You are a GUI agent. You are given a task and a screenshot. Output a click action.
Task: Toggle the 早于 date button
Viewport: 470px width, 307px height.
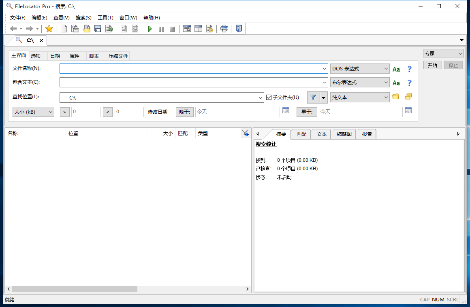click(x=307, y=112)
